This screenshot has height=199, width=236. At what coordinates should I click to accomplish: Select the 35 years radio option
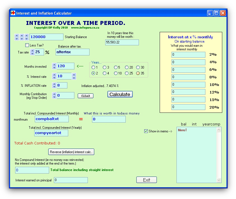pos(138,73)
